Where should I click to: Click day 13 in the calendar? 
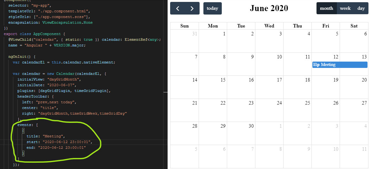[x=364, y=57]
